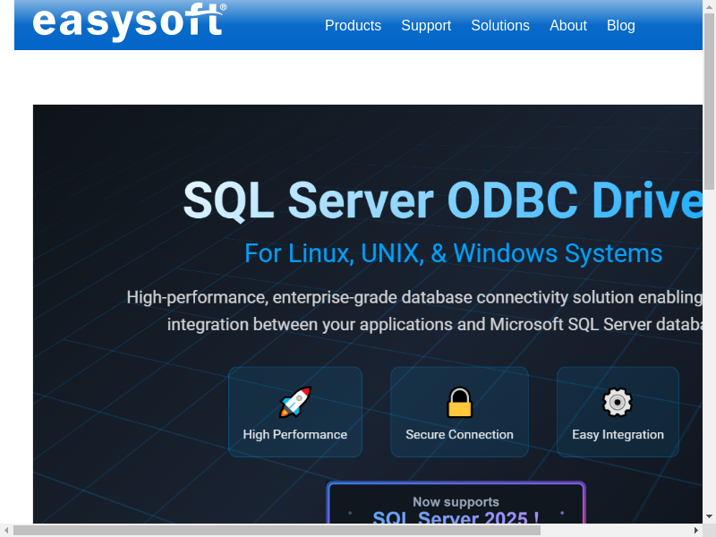
Task: Click the horizontal scrollbar thumb
Action: pos(276,530)
